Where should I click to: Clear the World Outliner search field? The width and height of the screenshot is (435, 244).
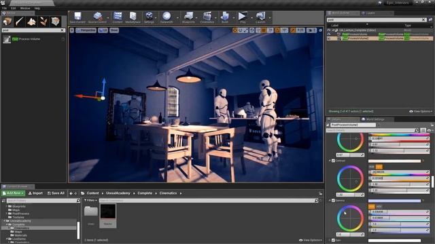423,20
